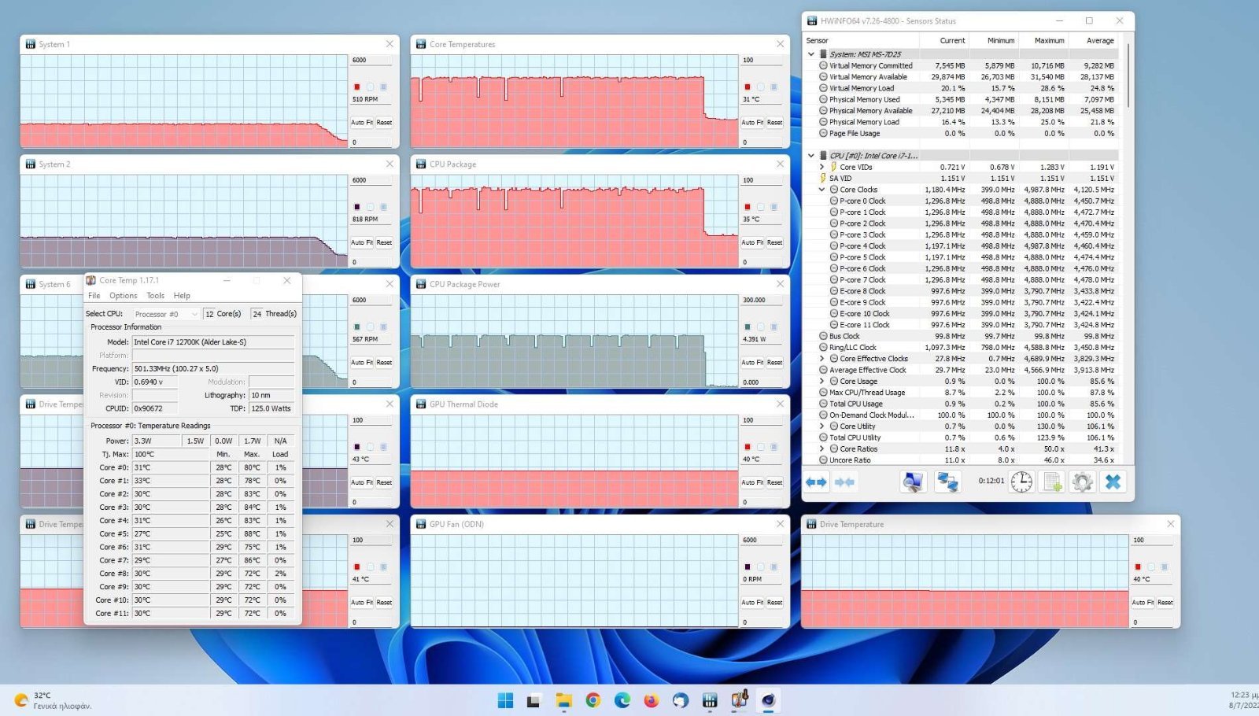Launch Firefox from the taskbar

point(651,700)
